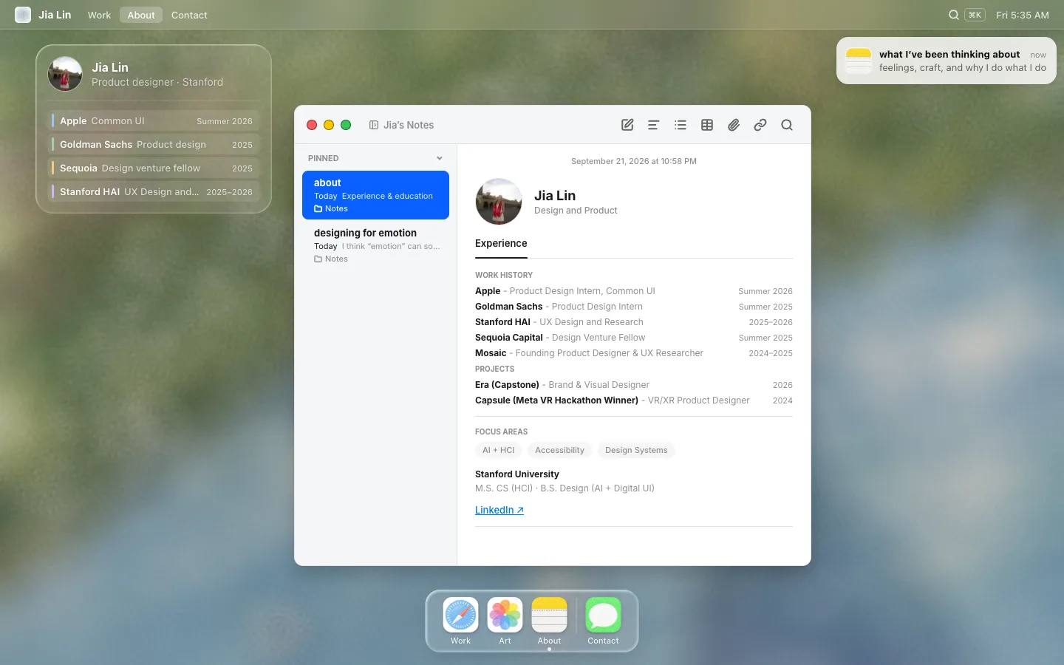This screenshot has width=1064, height=665.
Task: Click the Goldman Sachs Product design widget row
Action: coord(154,145)
